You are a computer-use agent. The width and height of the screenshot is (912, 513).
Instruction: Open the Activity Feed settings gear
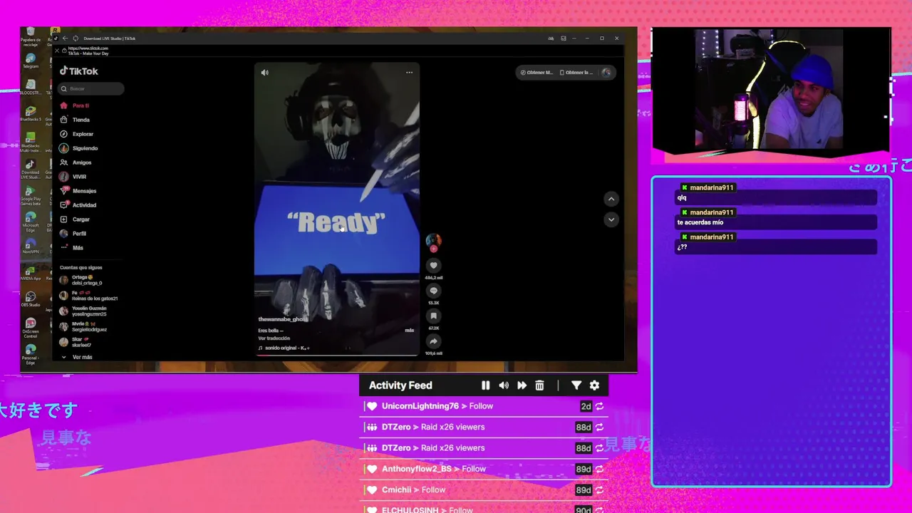click(594, 385)
